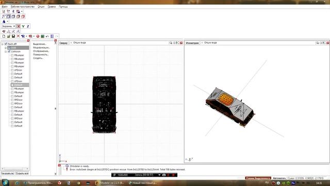Click the Windows Start button
Image resolution: width=330 pixels, height=186 pixels.
point(5,182)
